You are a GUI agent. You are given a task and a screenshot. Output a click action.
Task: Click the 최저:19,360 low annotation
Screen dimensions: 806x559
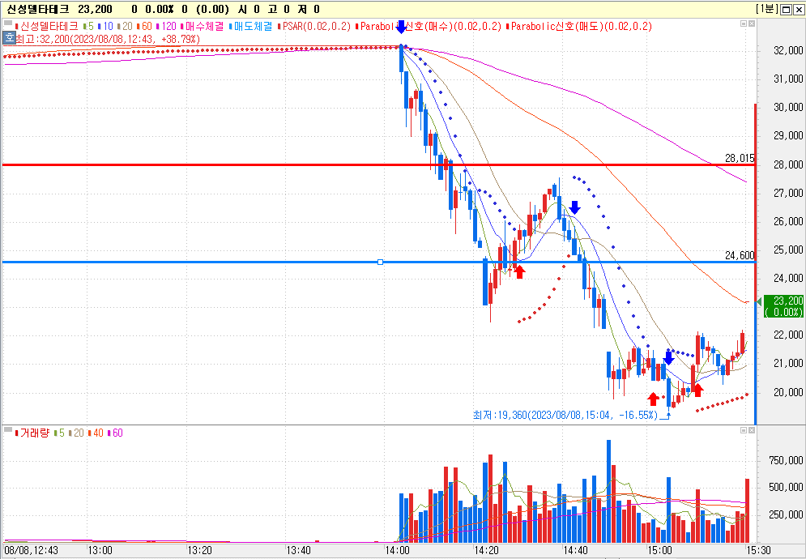[x=565, y=415]
